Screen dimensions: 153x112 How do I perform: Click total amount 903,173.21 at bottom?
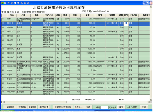click(90, 100)
